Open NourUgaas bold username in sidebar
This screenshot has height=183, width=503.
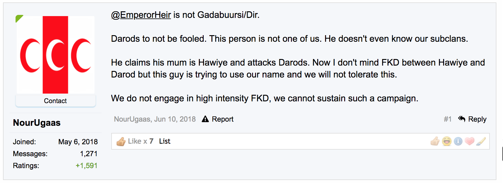pyautogui.click(x=37, y=123)
